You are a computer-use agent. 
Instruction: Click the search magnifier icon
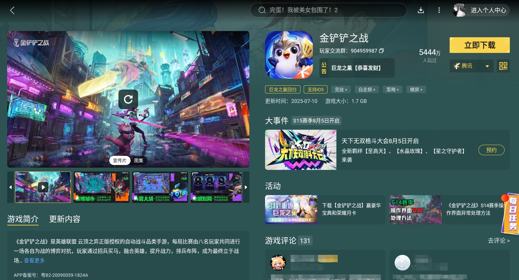click(x=262, y=10)
